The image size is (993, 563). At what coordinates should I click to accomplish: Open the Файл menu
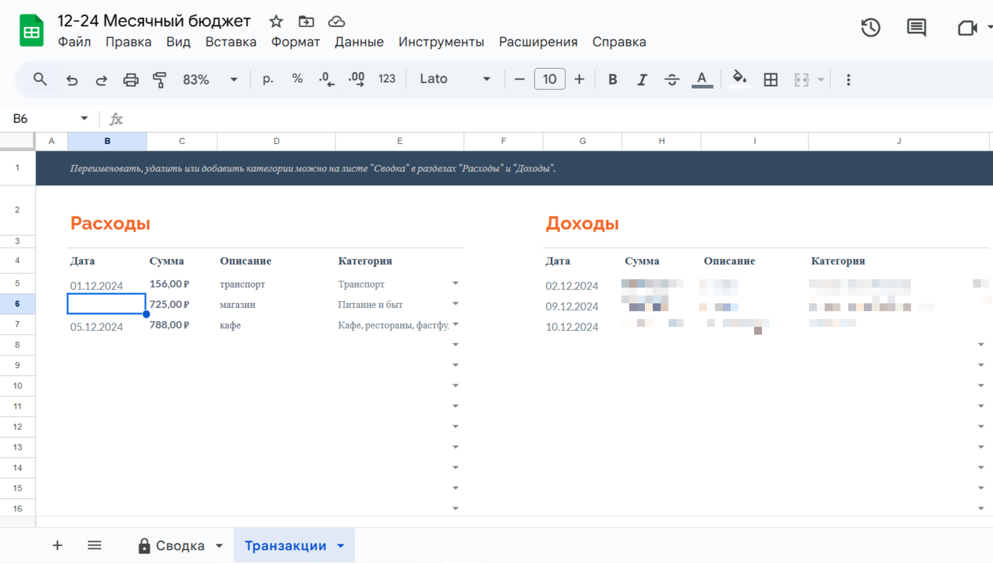point(74,42)
